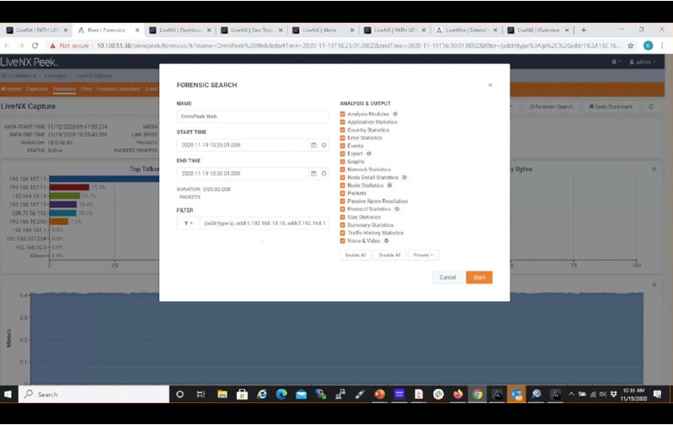Click the End Time clock icon
Image resolution: width=673 pixels, height=425 pixels.
(323, 174)
